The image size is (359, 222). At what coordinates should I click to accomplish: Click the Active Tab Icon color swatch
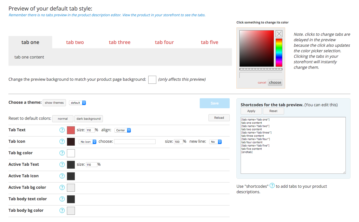(71, 176)
